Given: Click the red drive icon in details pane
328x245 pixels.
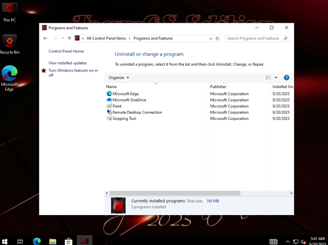Looking at the screenshot, I should click(118, 205).
